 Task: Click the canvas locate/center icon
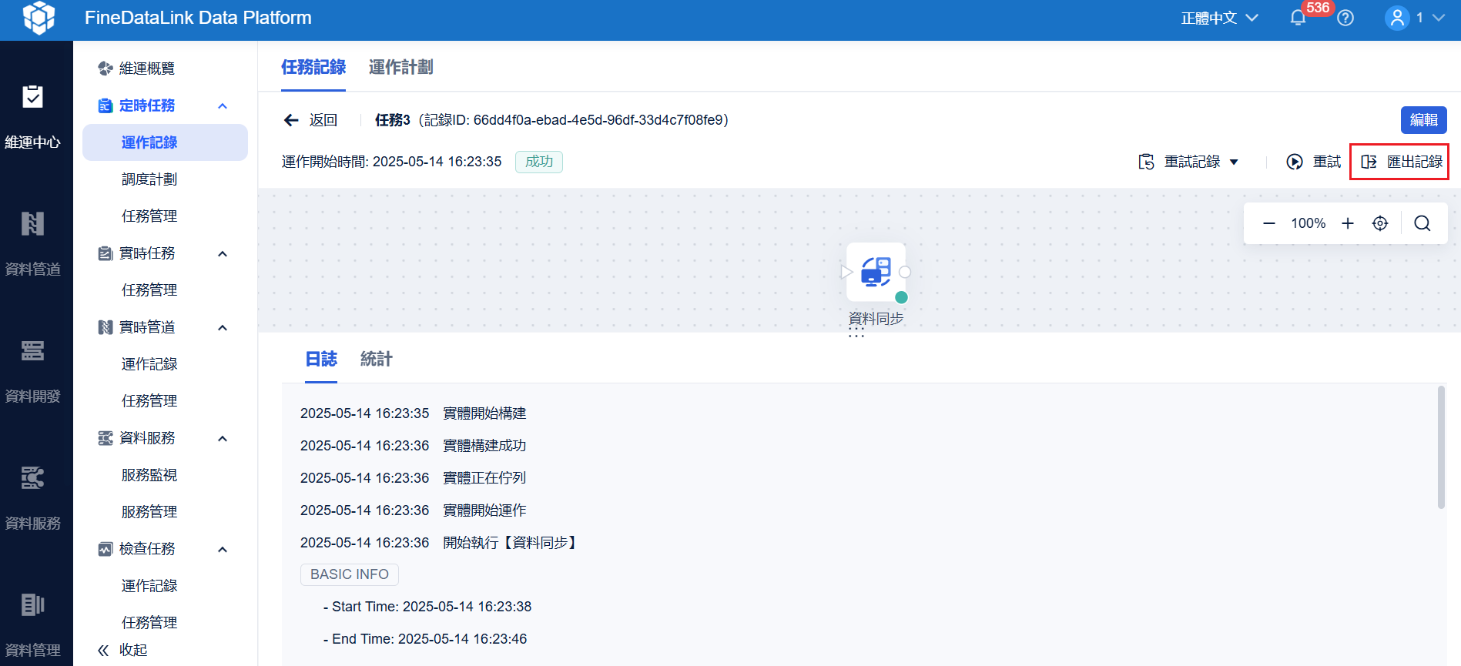pyautogui.click(x=1380, y=223)
